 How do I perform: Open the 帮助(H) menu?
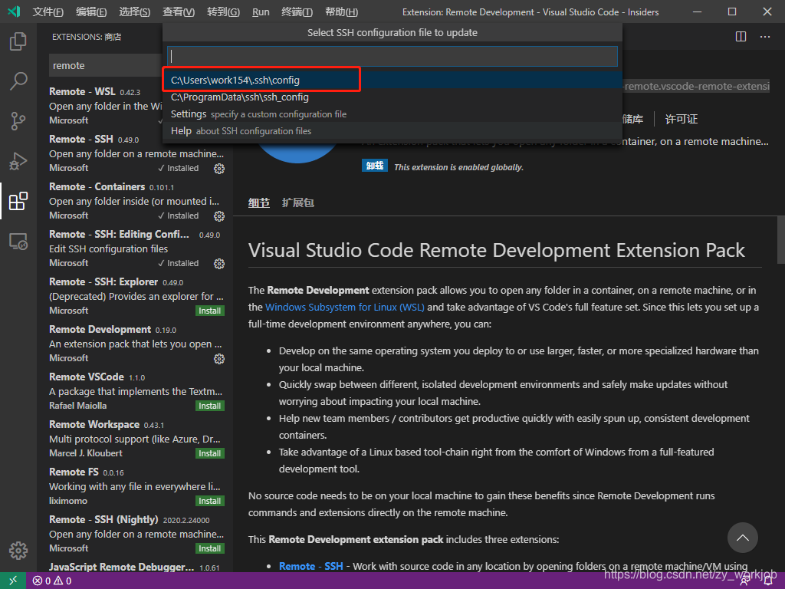click(341, 12)
